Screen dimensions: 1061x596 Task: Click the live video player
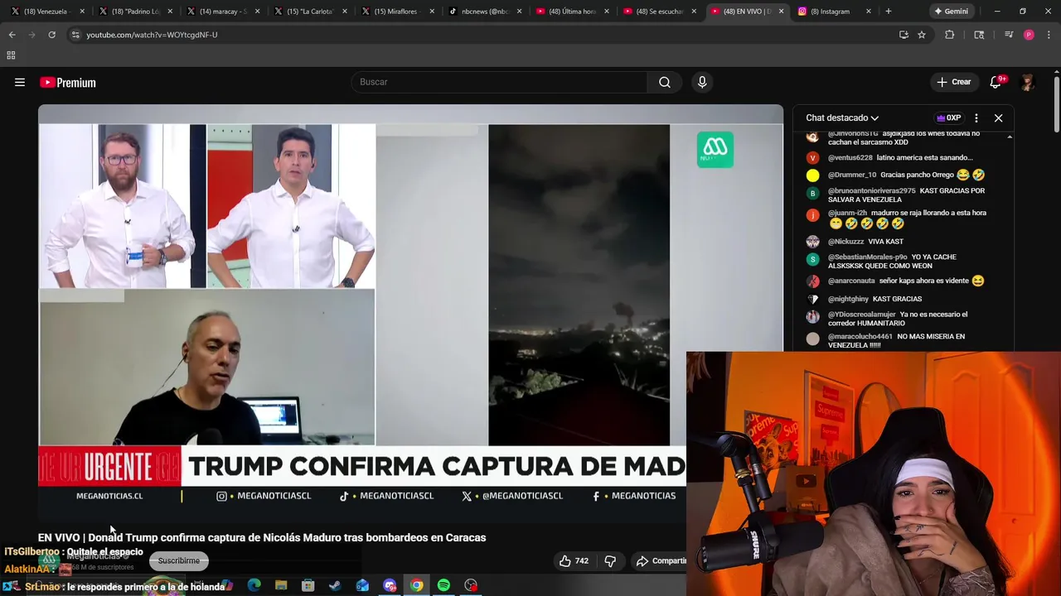tap(410, 315)
